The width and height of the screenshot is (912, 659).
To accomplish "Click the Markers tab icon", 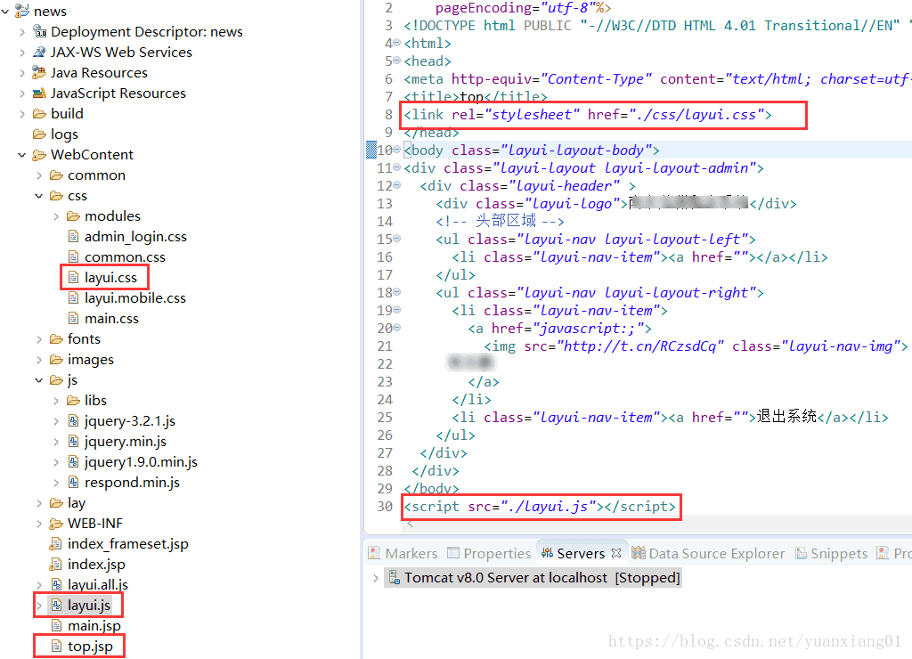I will click(x=375, y=552).
